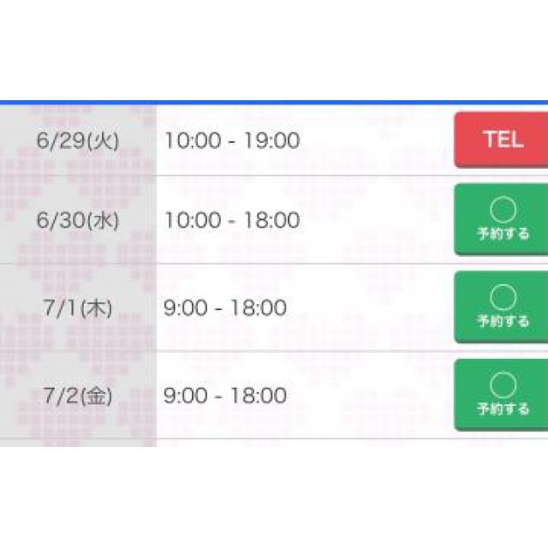Click the 予約する label on the 7/1 row
This screenshot has width=548, height=548.
coord(503,322)
